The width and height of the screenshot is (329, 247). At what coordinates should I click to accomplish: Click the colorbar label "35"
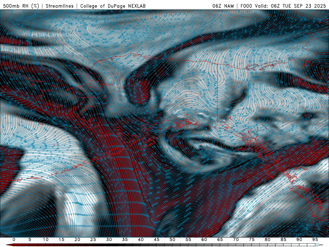(125, 240)
